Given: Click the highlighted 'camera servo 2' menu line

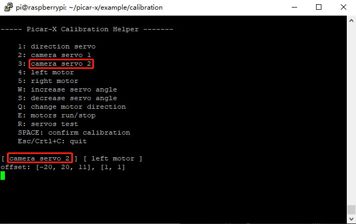Looking at the screenshot, I should tap(61, 64).
